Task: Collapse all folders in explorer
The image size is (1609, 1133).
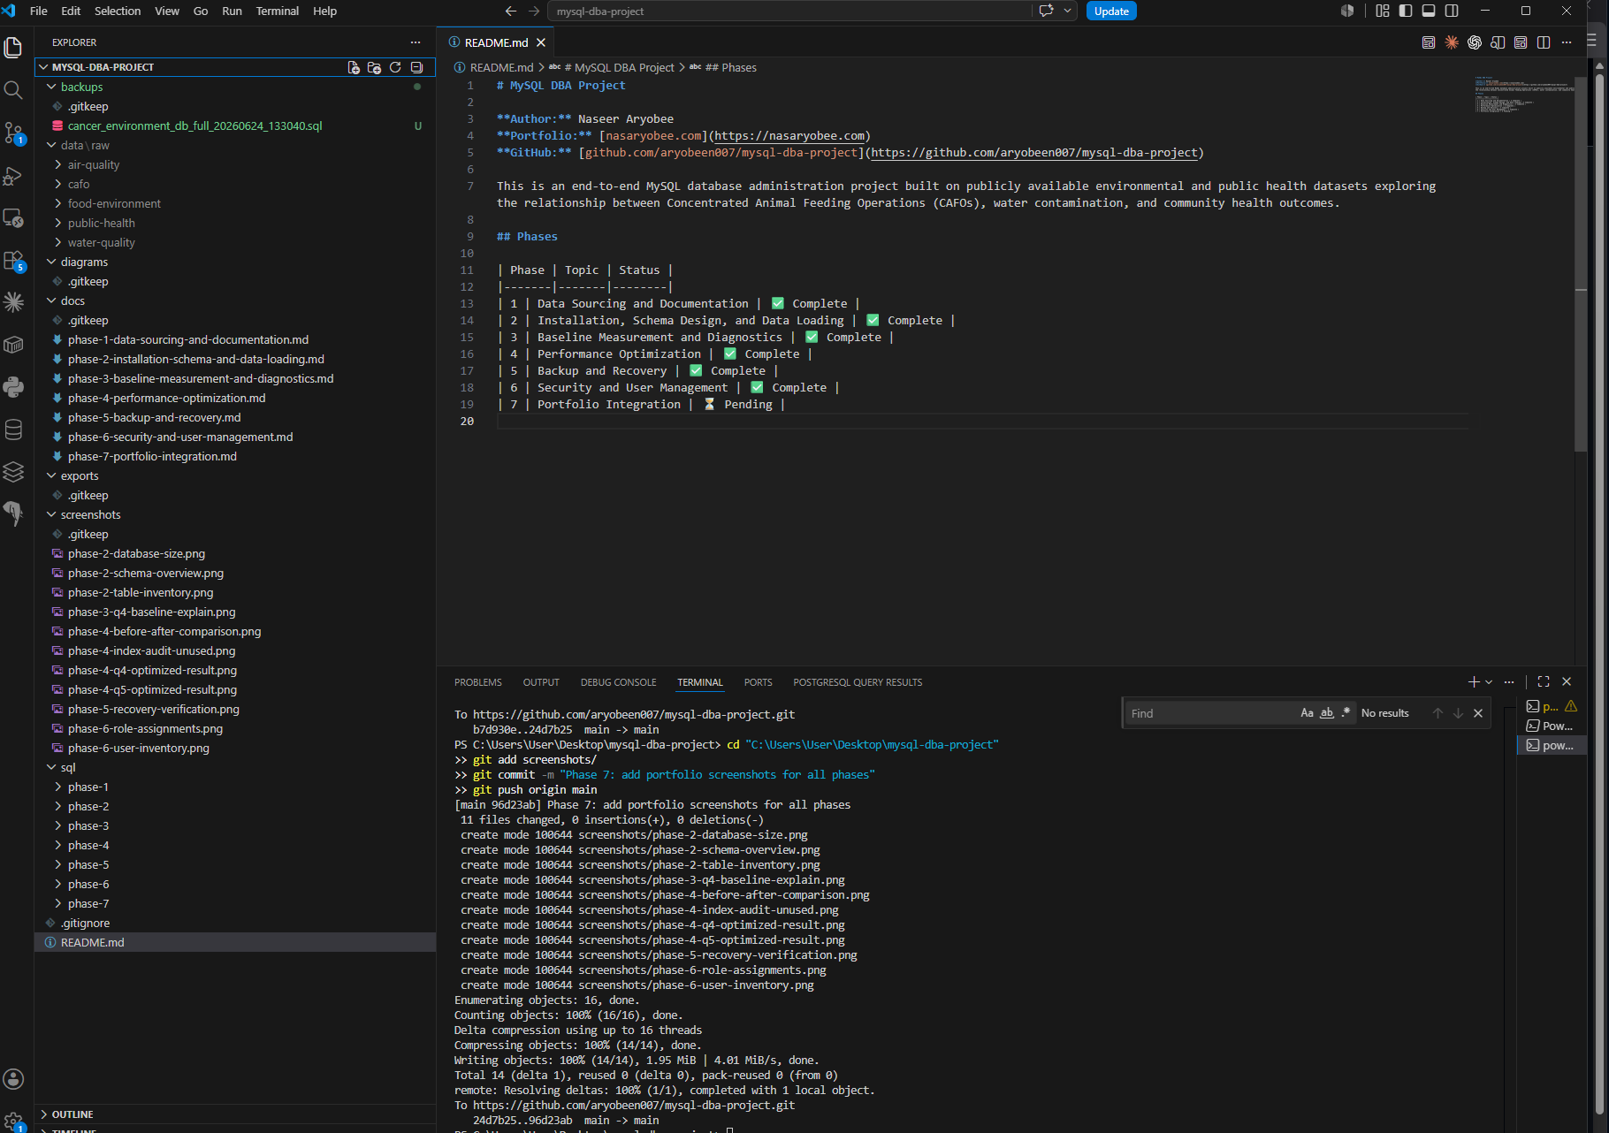Action: 416,67
